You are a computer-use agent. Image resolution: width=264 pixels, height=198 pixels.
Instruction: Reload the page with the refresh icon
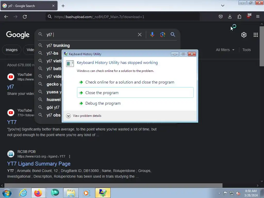(25, 17)
